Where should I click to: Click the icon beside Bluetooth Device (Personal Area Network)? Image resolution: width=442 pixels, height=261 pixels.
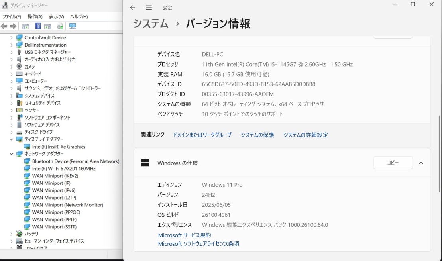tap(27, 161)
